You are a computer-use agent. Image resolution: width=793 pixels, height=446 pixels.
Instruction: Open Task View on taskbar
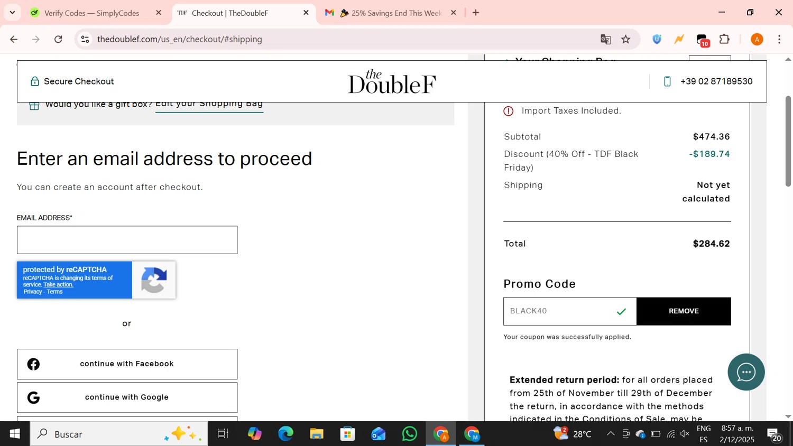(x=223, y=434)
